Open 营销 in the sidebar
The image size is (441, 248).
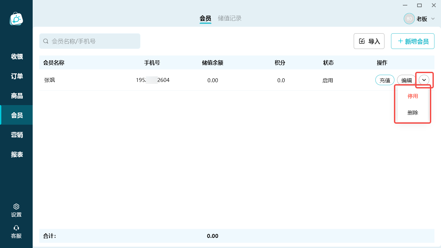(17, 135)
